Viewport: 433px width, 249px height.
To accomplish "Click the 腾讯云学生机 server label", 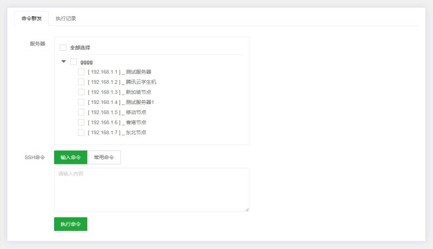I will click(141, 82).
